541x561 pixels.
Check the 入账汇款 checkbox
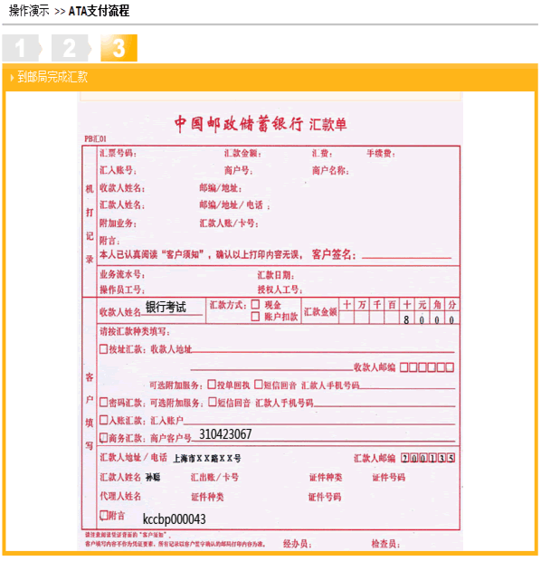click(x=103, y=420)
